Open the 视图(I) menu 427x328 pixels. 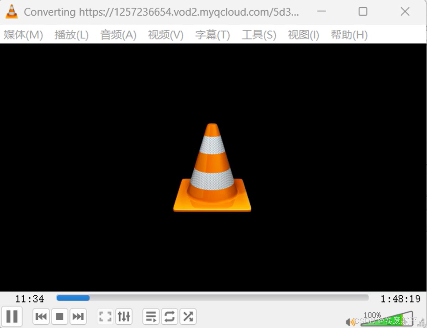pos(303,35)
